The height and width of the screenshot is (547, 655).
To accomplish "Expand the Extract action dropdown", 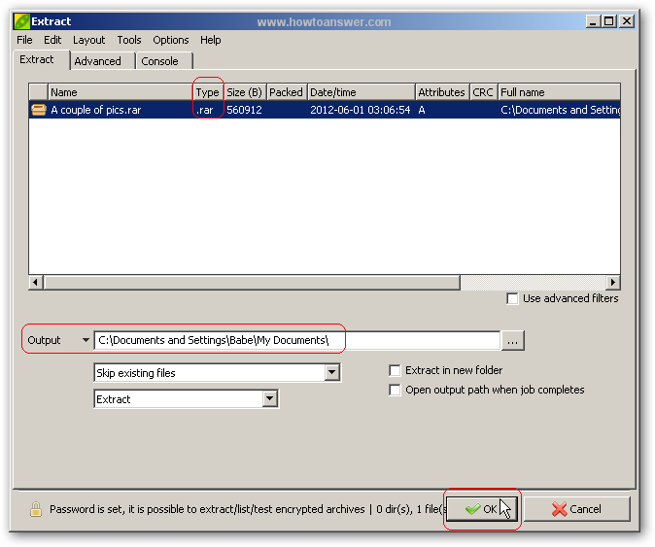I will coord(270,398).
